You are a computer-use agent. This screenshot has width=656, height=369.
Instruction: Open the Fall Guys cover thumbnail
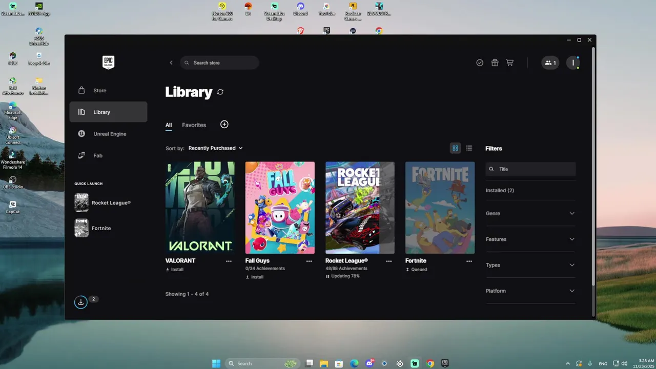(280, 208)
